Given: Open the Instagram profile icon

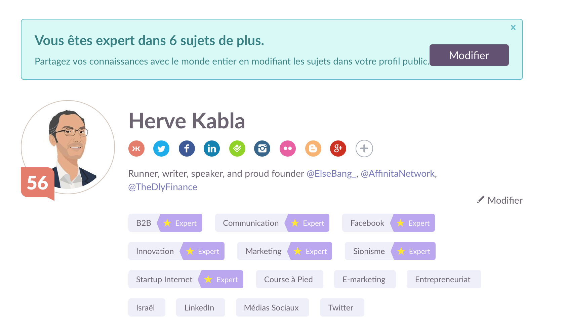Looking at the screenshot, I should pos(262,149).
